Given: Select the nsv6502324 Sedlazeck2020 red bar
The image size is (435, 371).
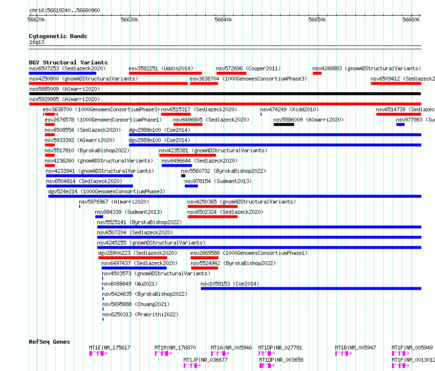Looking at the screenshot, I should click(213, 217).
